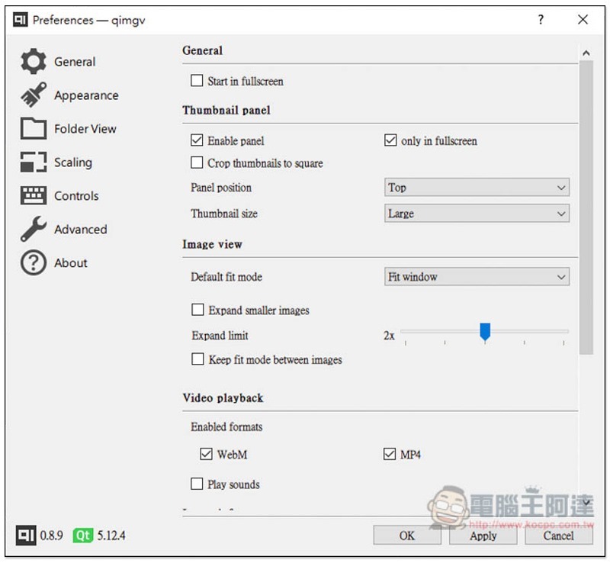Toggle the only in fullscreen checkbox
The height and width of the screenshot is (563, 610).
pos(390,140)
